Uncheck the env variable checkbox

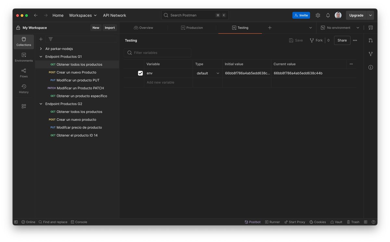coord(140,73)
